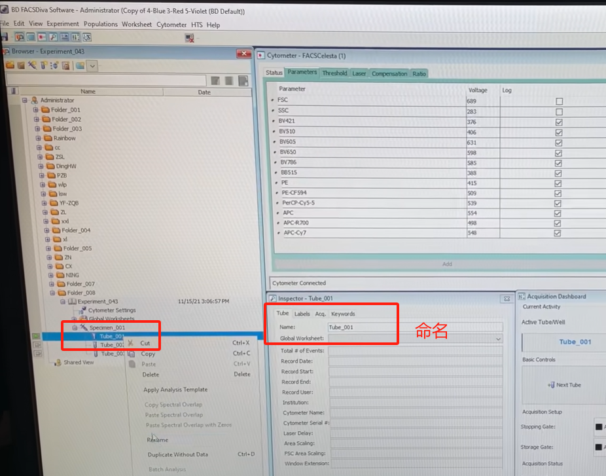Uncheck the Log checkbox for BB515
This screenshot has width=606, height=476.
point(558,174)
